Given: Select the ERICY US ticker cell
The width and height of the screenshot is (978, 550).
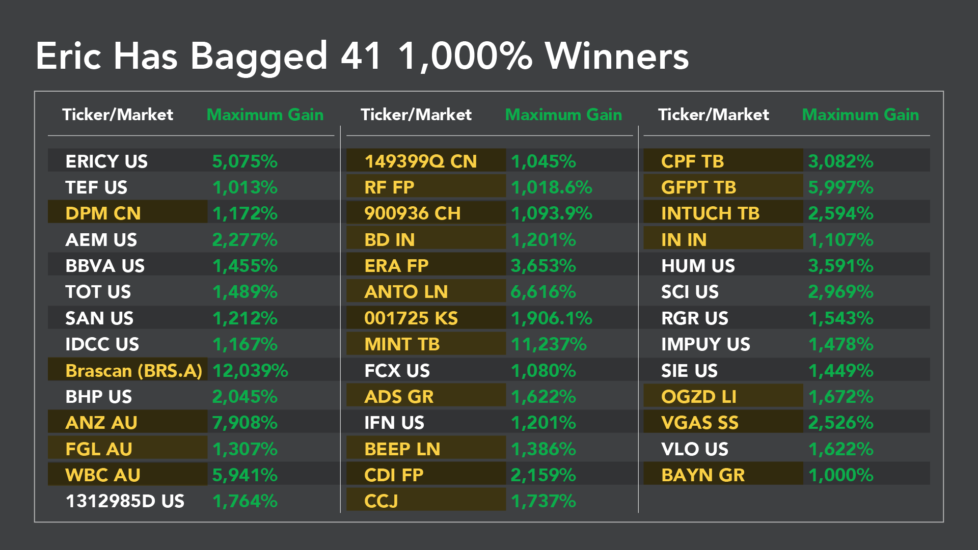Looking at the screenshot, I should pyautogui.click(x=106, y=161).
